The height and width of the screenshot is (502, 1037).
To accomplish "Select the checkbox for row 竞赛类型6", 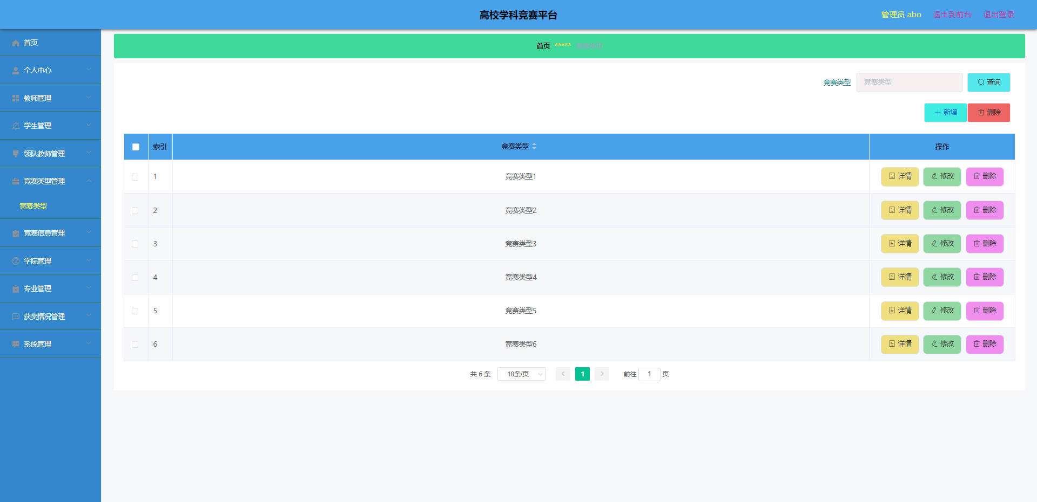I will 135,345.
